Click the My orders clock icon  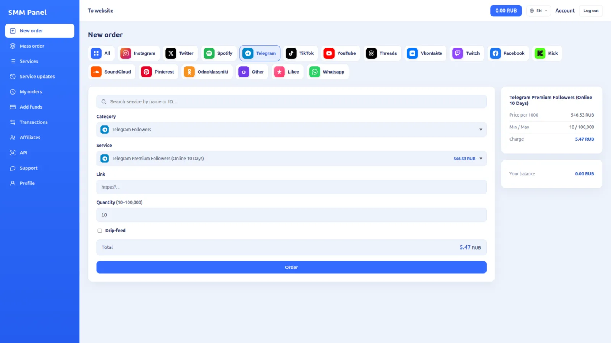click(x=13, y=92)
